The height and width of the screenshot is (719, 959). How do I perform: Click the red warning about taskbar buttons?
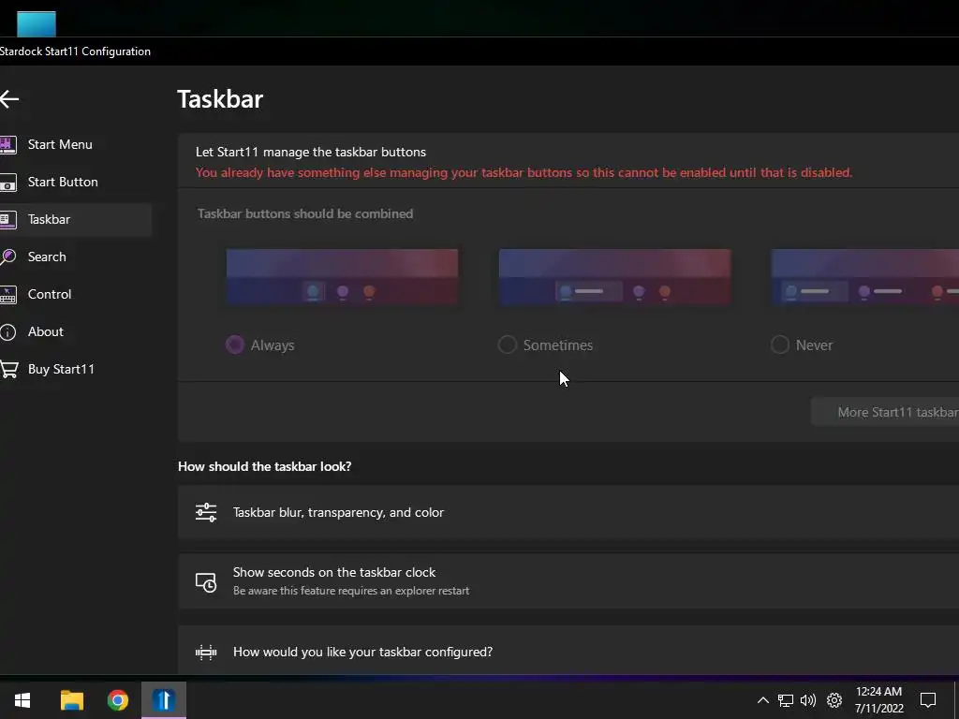point(524,173)
